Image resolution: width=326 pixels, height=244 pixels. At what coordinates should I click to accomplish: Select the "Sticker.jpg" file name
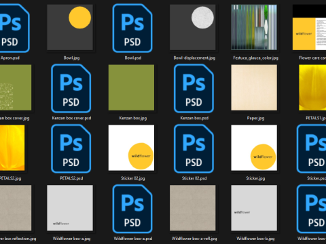coord(255,178)
